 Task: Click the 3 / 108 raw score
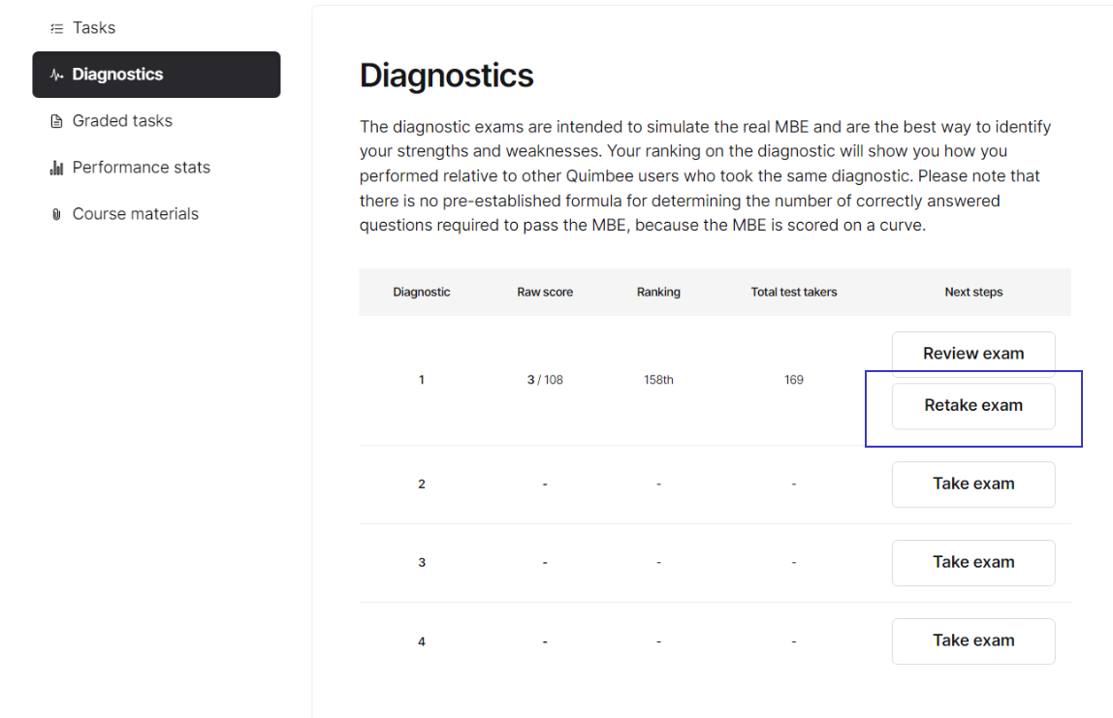pyautogui.click(x=545, y=380)
